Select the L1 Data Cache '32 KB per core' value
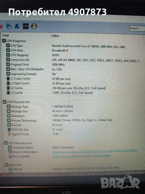 coord(61,84)
